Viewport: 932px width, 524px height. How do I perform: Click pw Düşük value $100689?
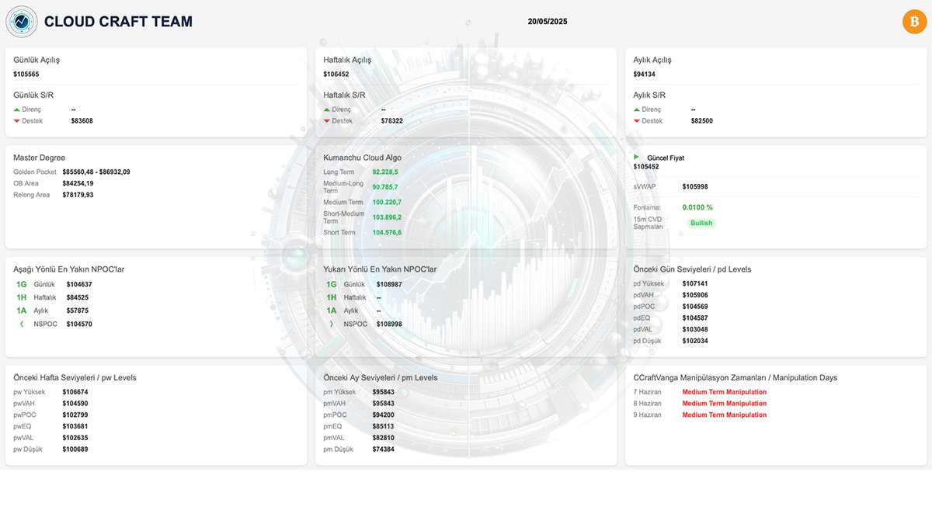coord(75,449)
